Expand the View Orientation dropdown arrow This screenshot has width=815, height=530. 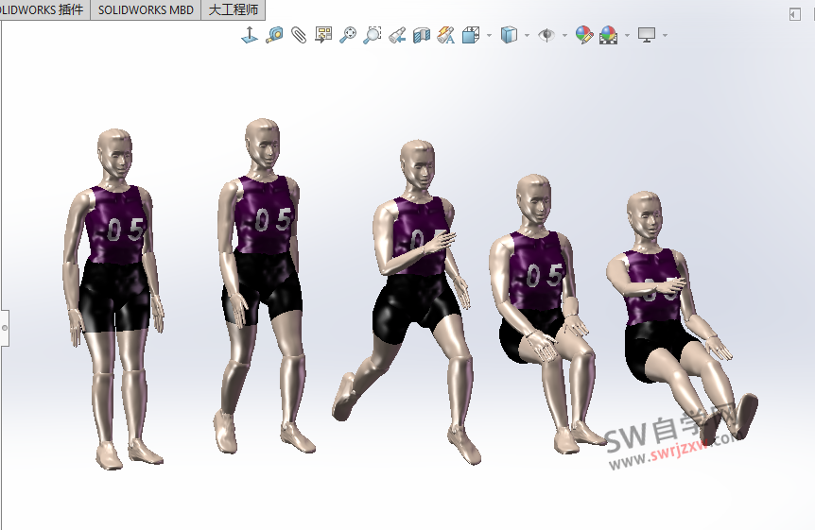click(489, 35)
